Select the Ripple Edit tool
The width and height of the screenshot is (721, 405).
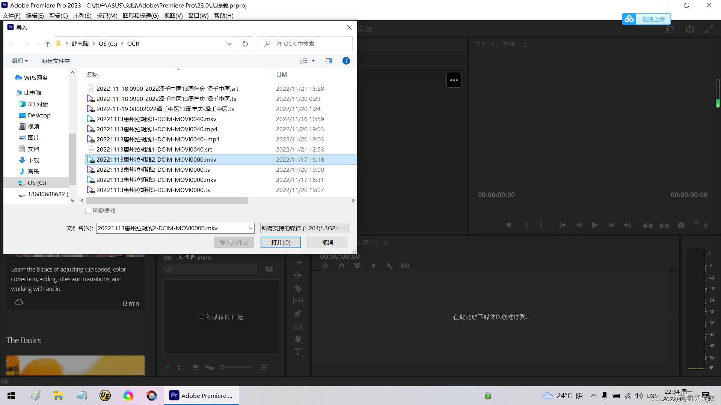click(x=298, y=275)
